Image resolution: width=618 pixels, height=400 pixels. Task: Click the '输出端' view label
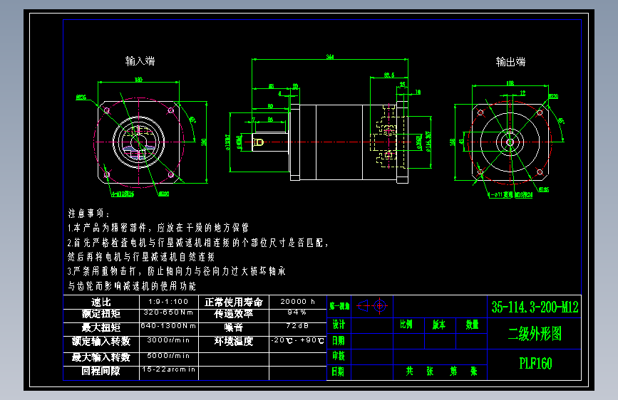click(x=510, y=62)
